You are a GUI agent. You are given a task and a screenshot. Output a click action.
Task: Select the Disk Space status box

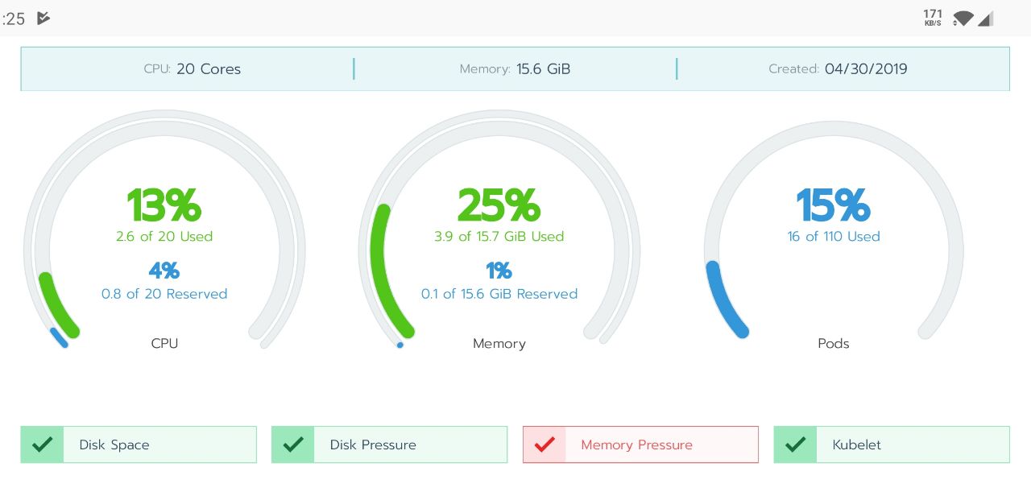(x=139, y=444)
